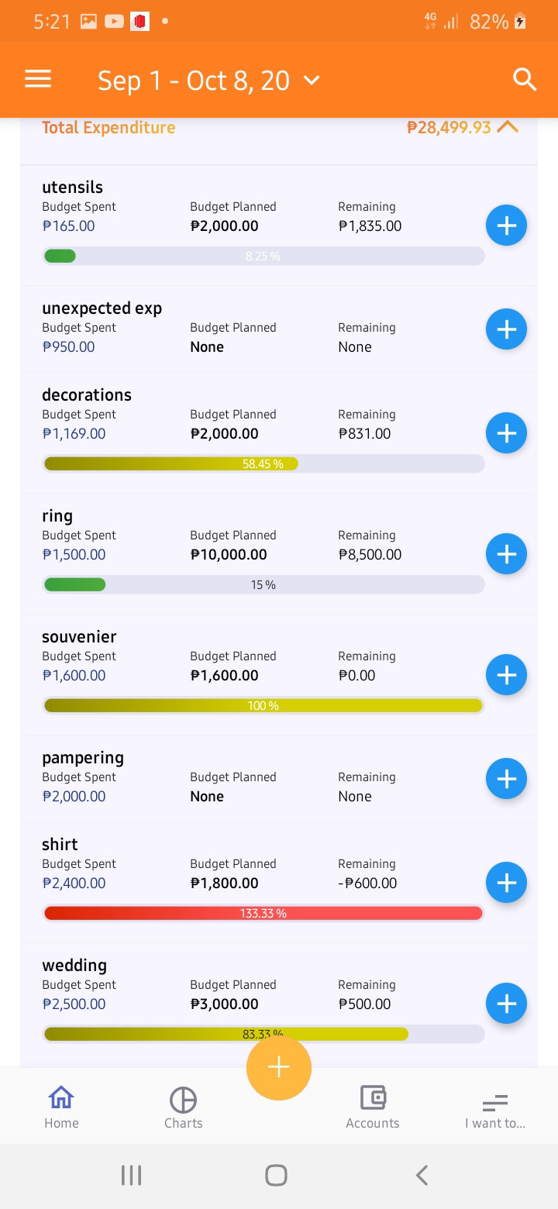Add expense to unexpected exp category
This screenshot has height=1209, width=558.
tap(506, 329)
